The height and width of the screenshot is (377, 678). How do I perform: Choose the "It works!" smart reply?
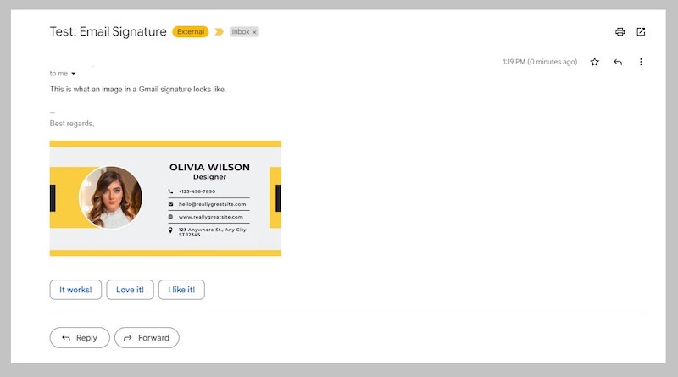pos(75,290)
